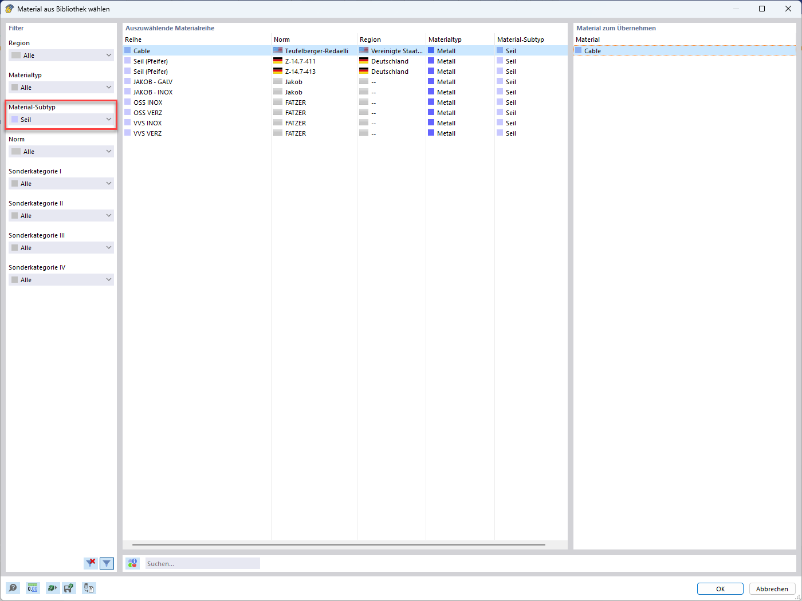The image size is (802, 601).
Task: Sort by the Region column header in table
Action: (391, 39)
